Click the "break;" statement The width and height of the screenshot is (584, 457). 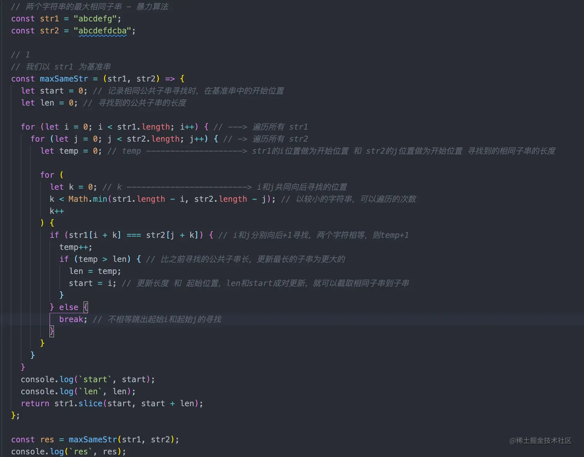(x=73, y=319)
